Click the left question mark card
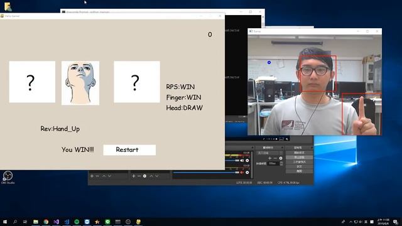The image size is (402, 226). click(x=32, y=82)
